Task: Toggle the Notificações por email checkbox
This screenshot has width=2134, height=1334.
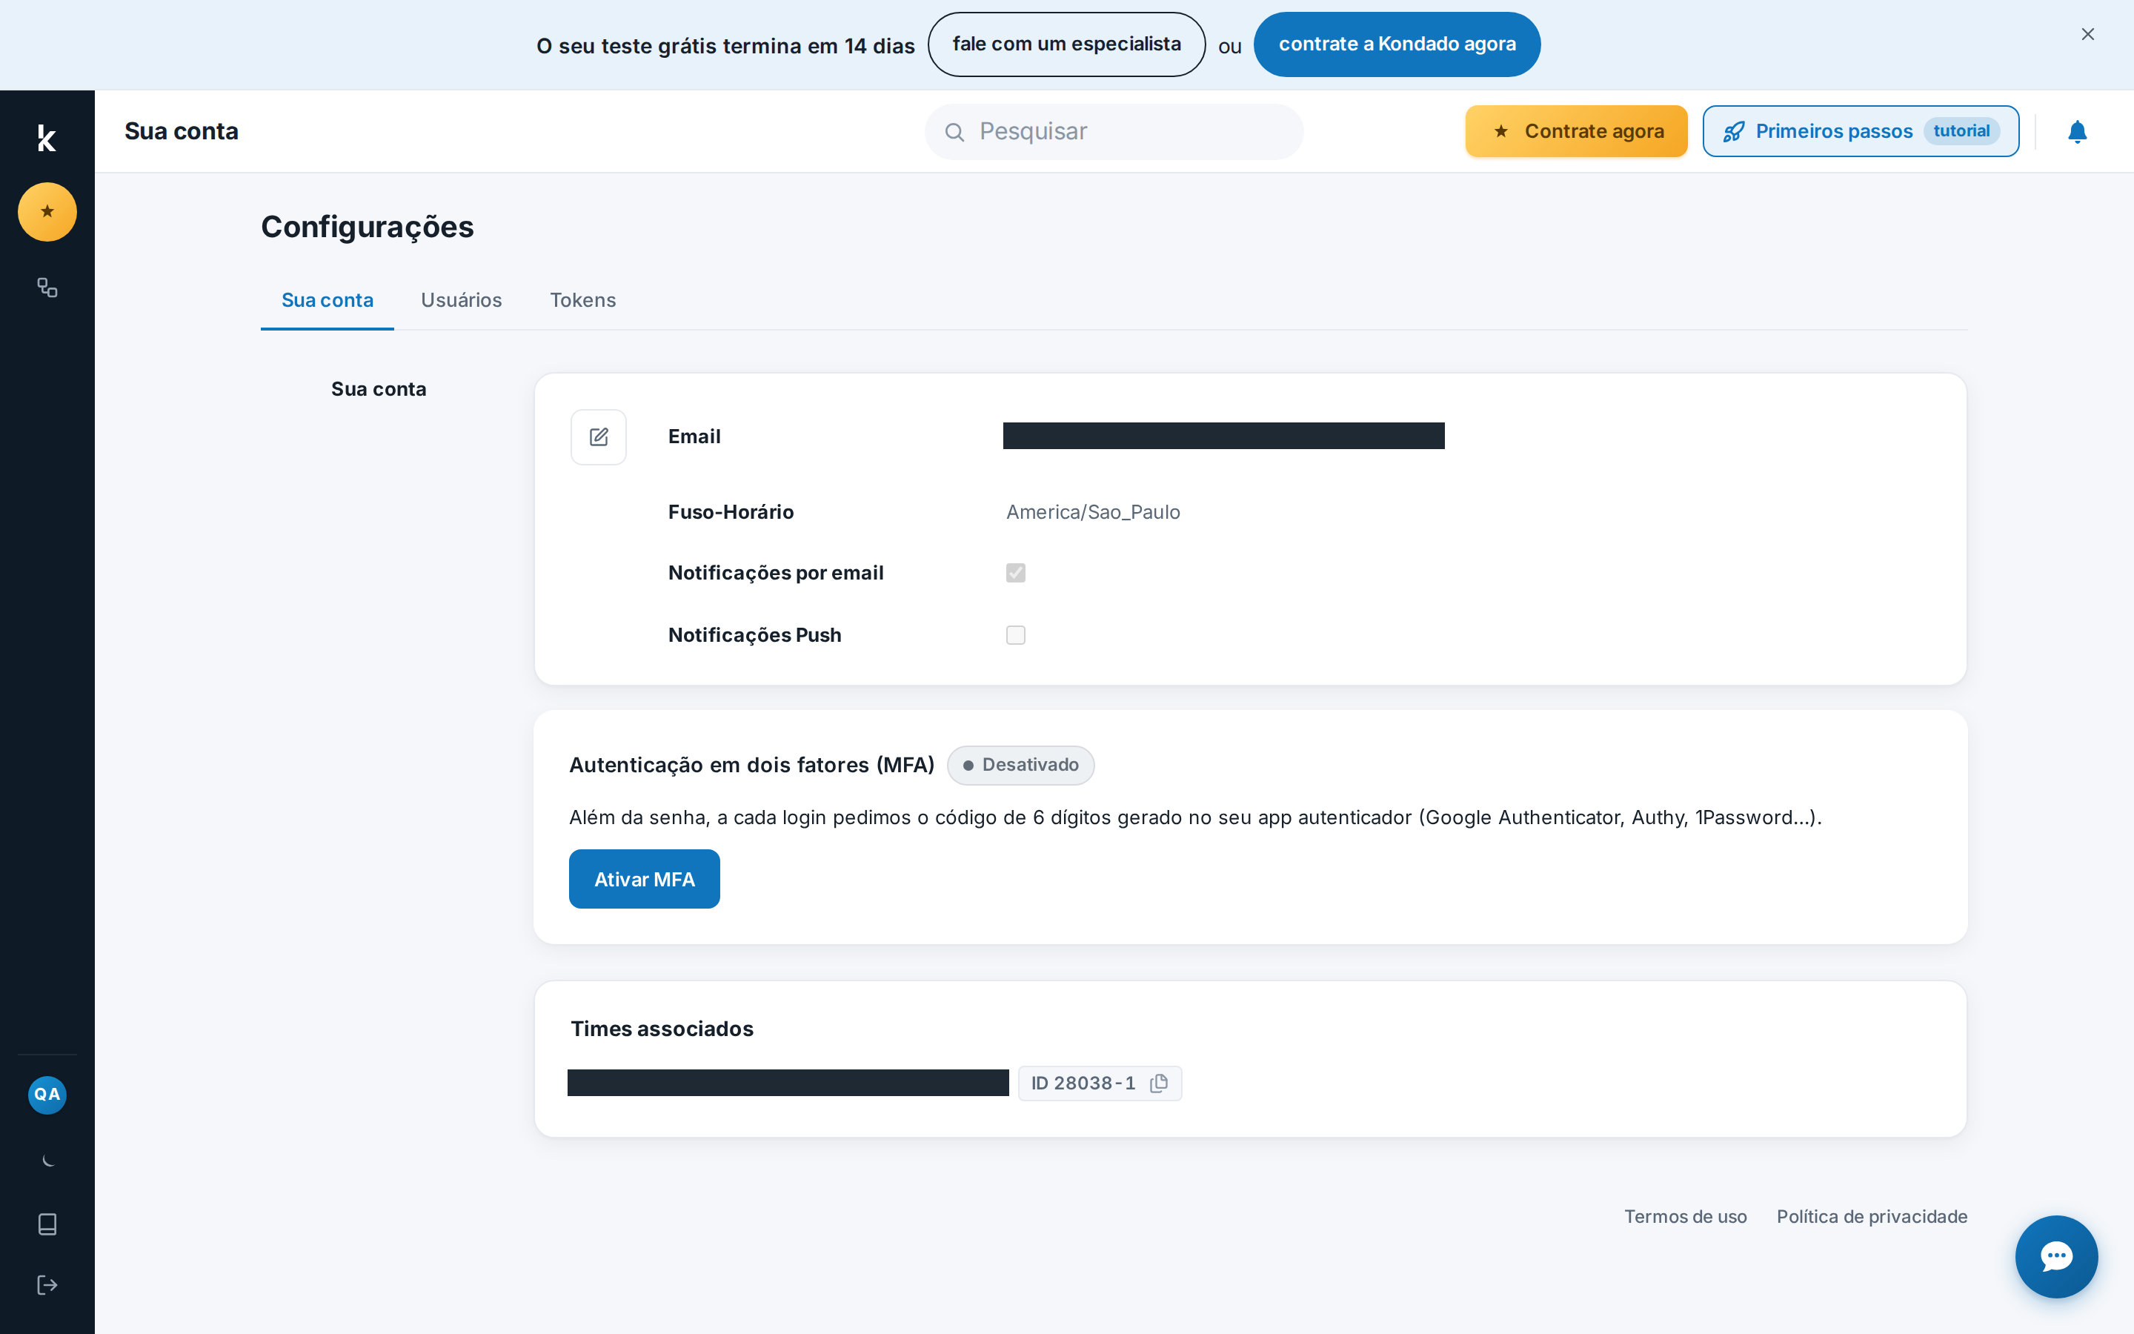Action: [1016, 573]
